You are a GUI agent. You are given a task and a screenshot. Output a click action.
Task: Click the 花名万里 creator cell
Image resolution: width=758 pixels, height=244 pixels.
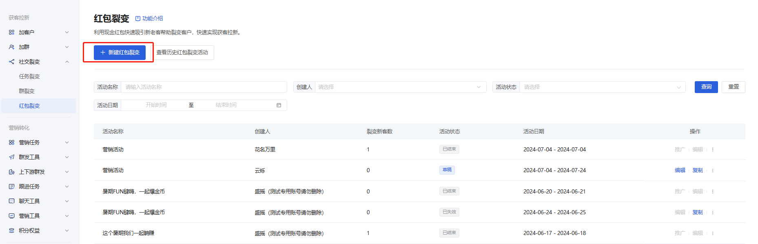point(265,149)
